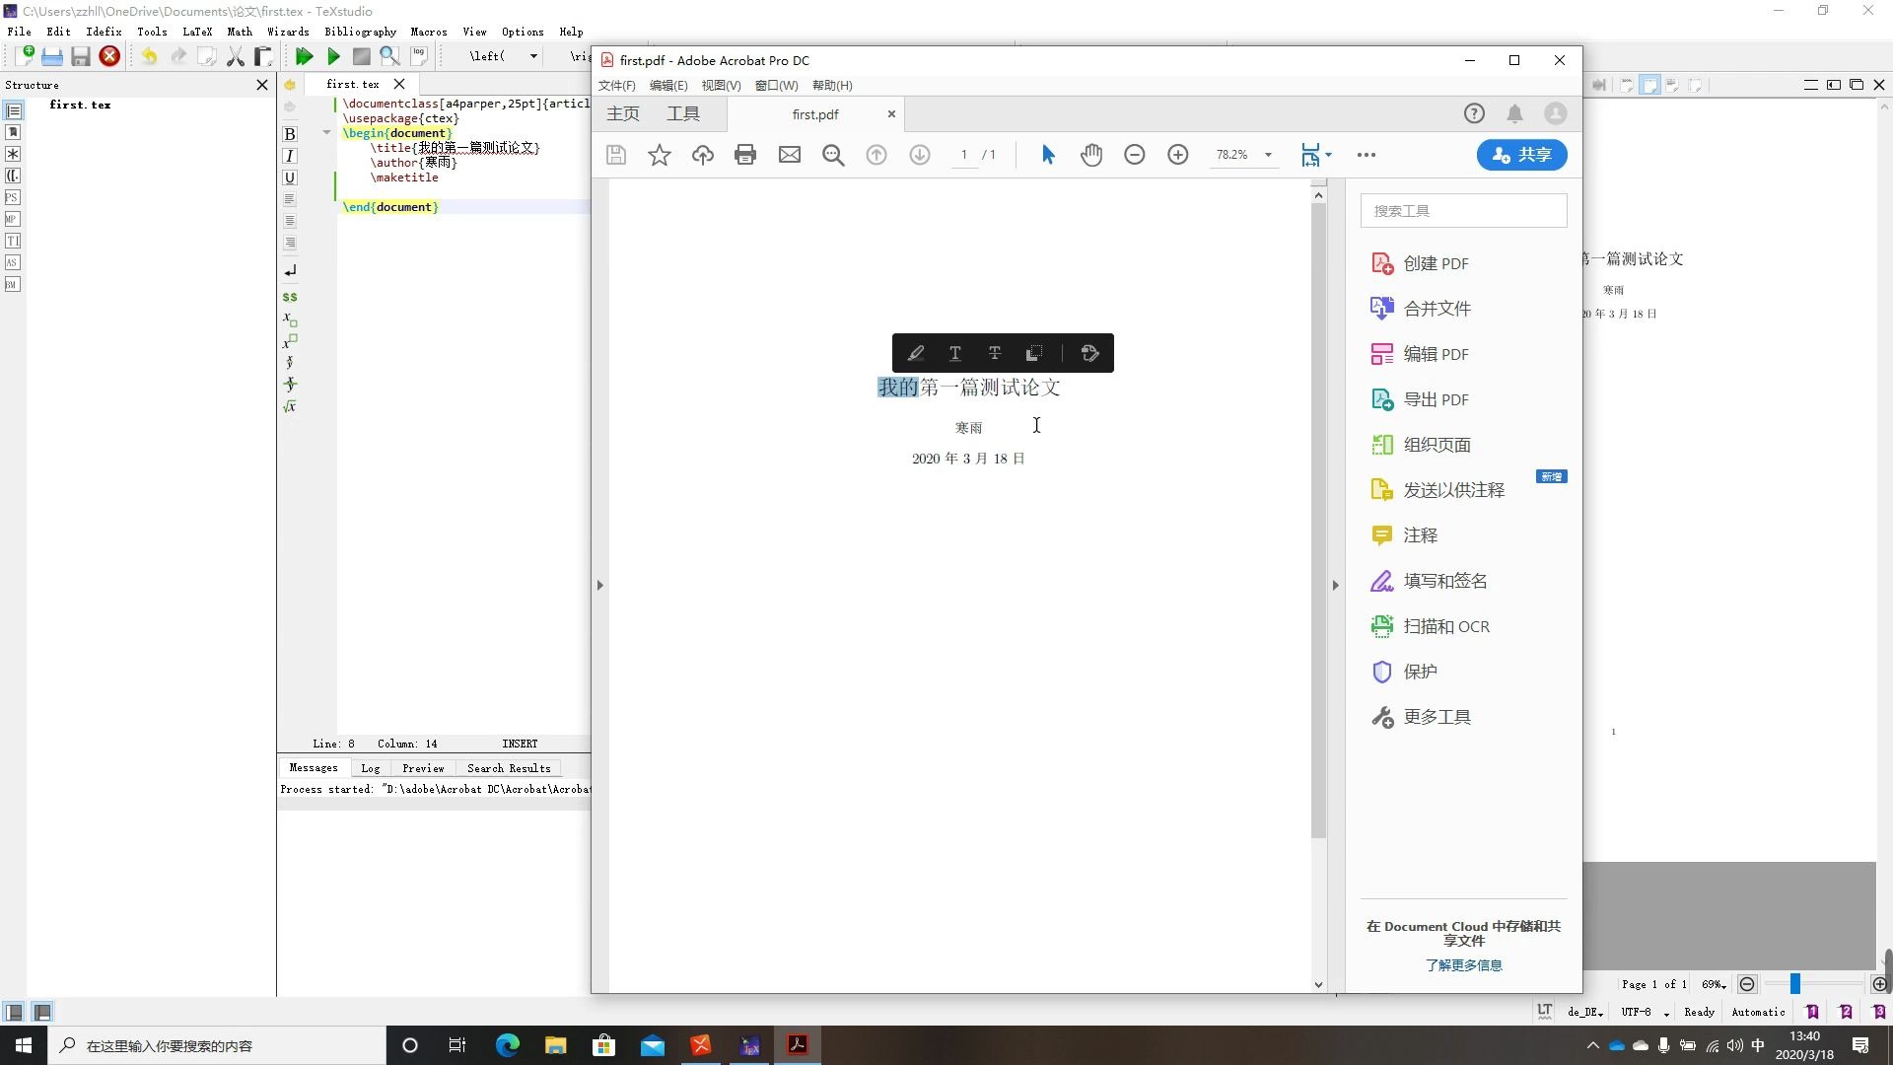Click 了解更多信息 link

point(1463,965)
